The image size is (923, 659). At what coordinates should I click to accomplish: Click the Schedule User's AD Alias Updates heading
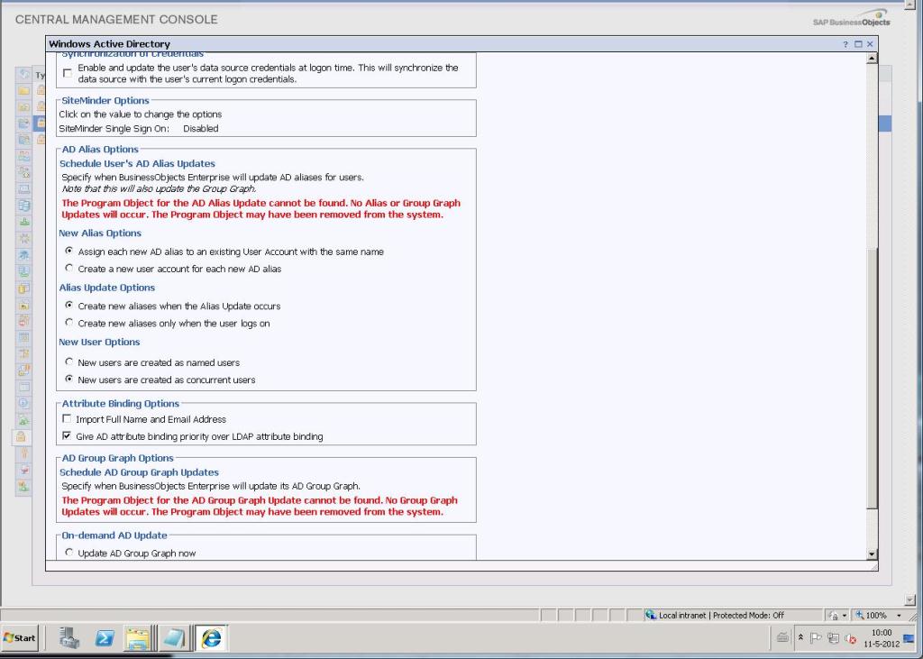click(x=137, y=164)
